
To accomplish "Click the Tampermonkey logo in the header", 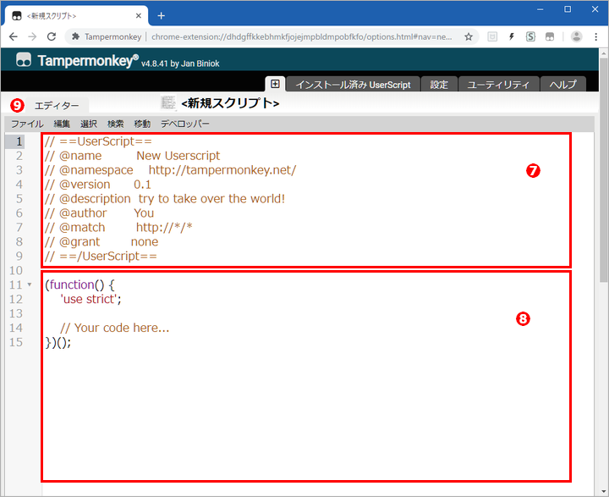I will click(24, 60).
